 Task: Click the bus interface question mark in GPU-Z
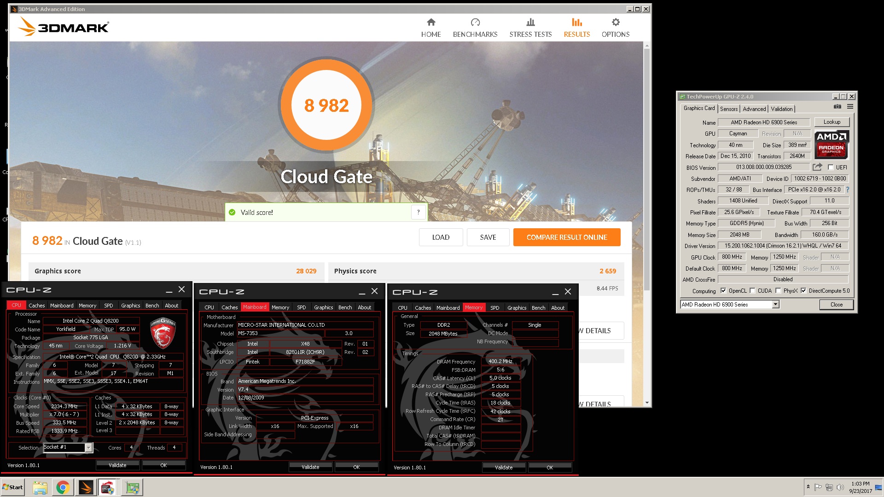[x=848, y=190]
